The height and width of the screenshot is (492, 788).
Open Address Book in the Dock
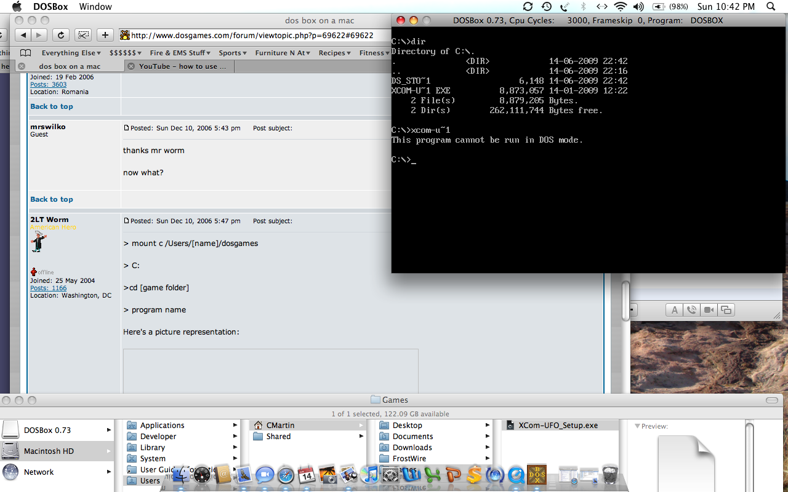tap(223, 474)
